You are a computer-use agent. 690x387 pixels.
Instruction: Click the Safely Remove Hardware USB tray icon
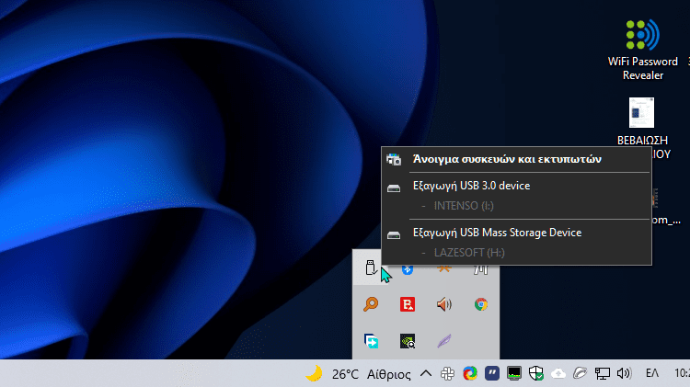point(370,269)
